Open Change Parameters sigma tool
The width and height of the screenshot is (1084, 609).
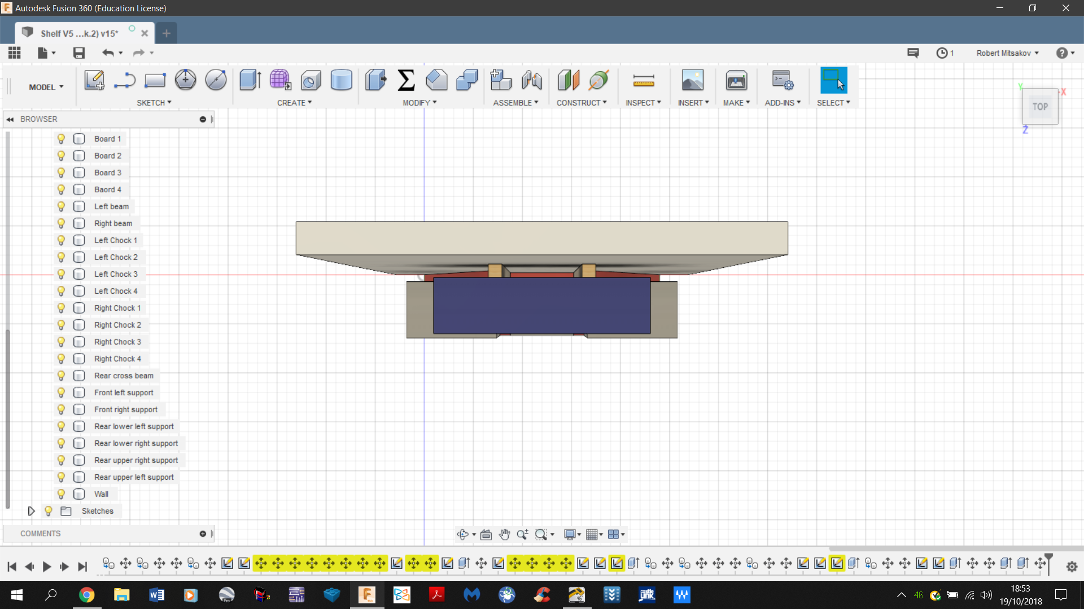[406, 80]
